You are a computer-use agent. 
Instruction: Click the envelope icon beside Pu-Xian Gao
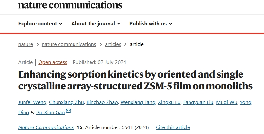click(x=68, y=111)
